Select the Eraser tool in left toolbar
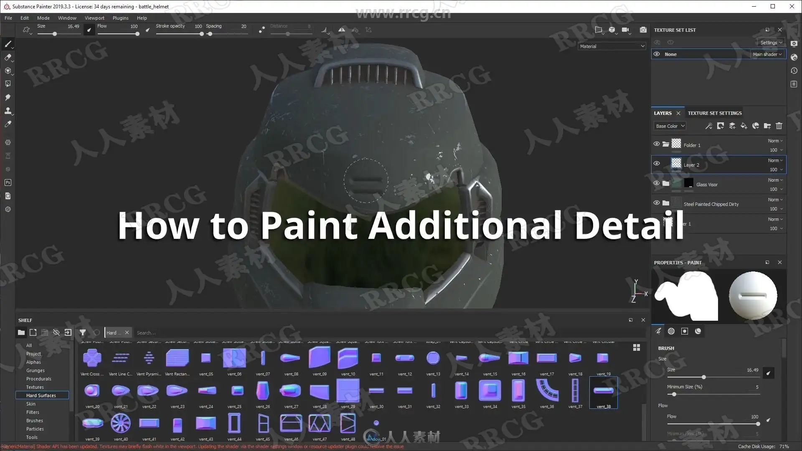 pyautogui.click(x=8, y=58)
